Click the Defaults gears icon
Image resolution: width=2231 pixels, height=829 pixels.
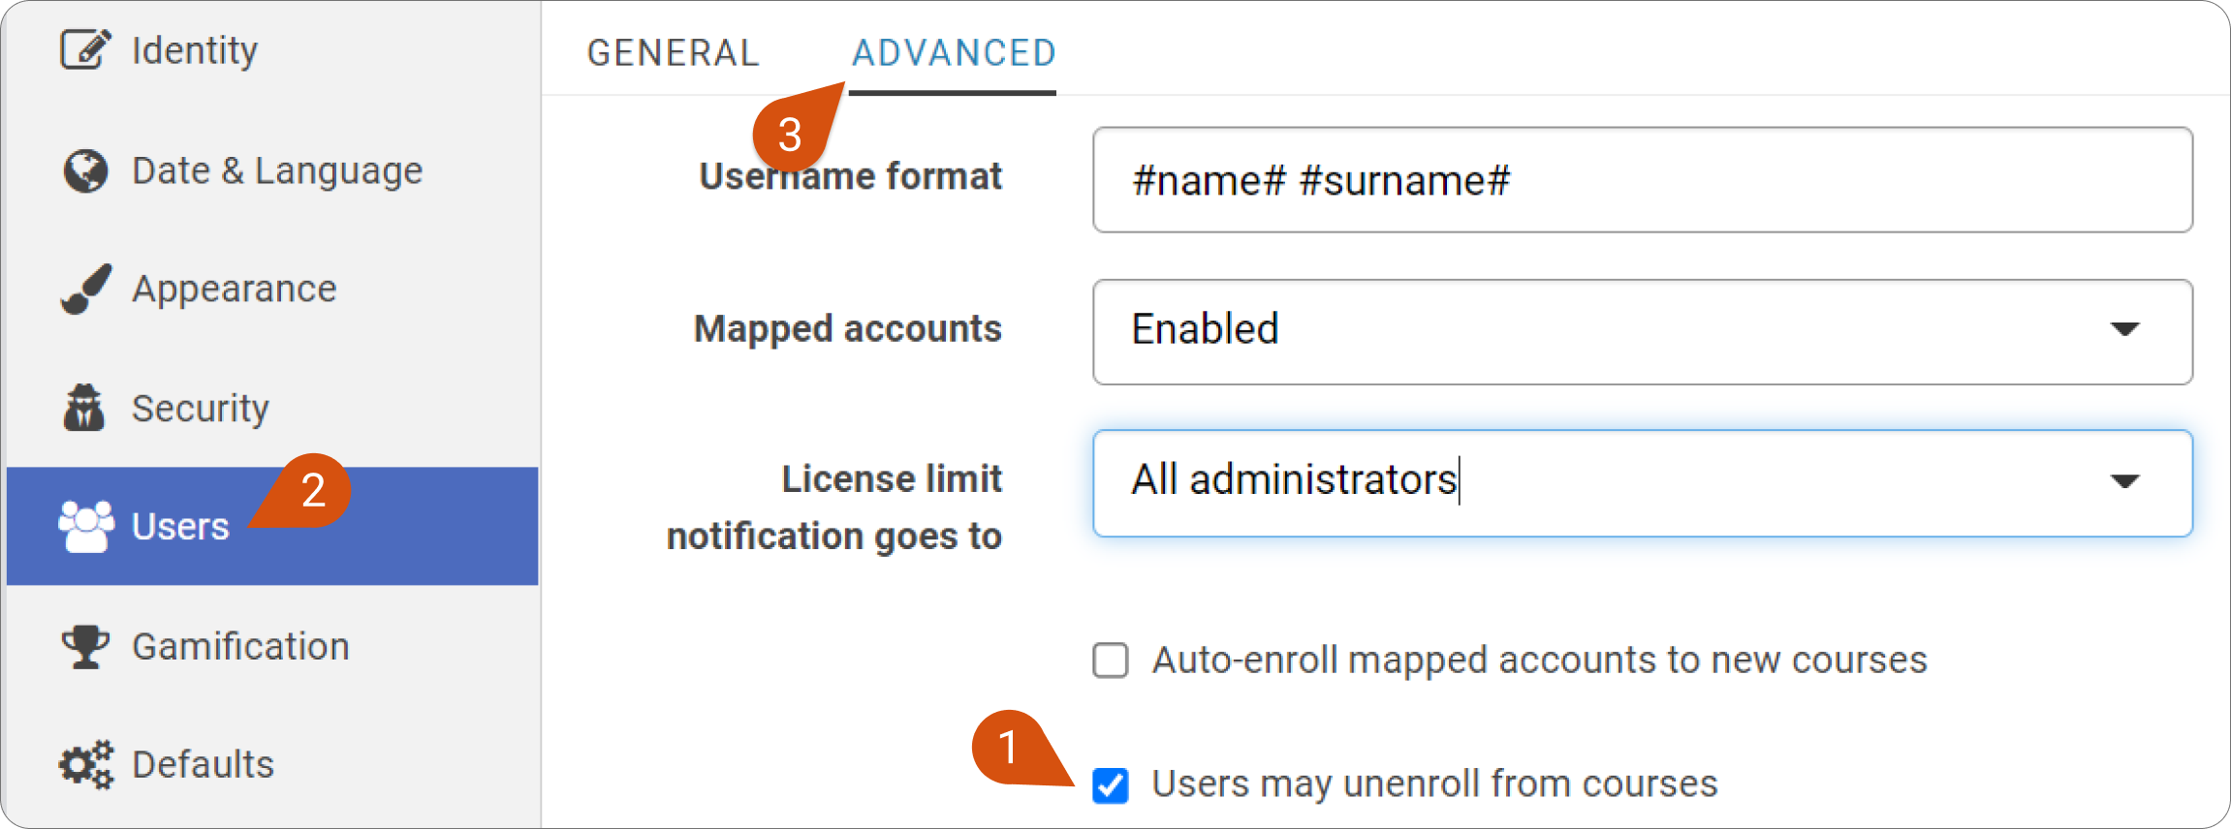(85, 765)
